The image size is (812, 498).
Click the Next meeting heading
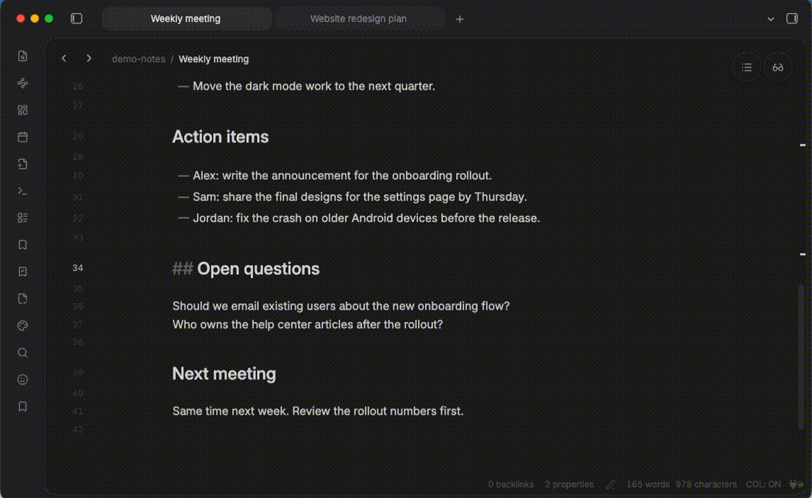(x=224, y=374)
